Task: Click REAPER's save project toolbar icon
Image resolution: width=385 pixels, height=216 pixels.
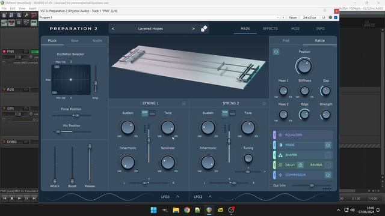Action: 19,16
